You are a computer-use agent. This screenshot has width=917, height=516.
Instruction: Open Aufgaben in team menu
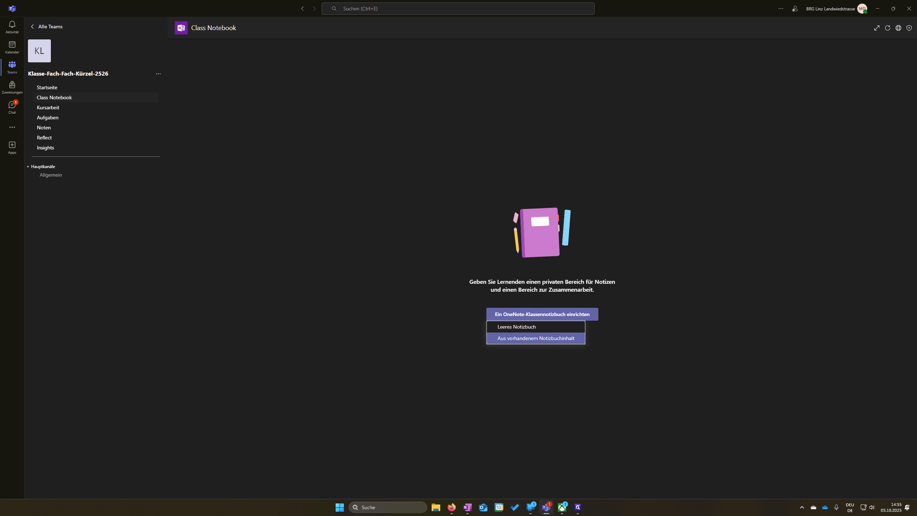(96, 118)
